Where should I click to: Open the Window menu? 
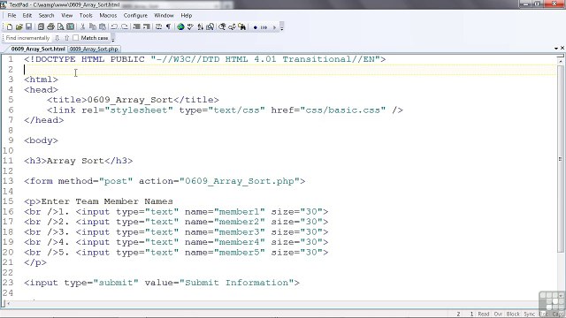tap(164, 16)
